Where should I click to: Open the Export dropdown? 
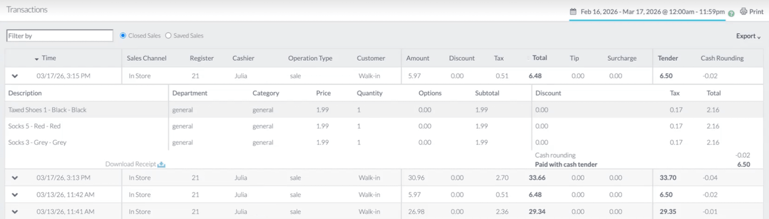pyautogui.click(x=749, y=36)
